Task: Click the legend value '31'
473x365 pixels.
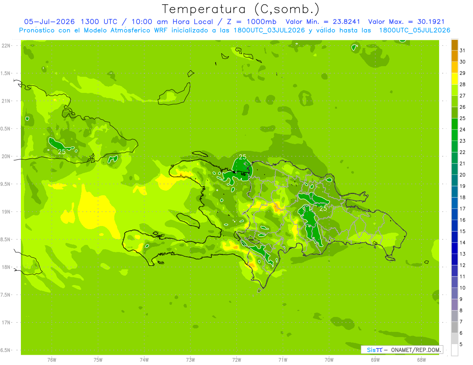Action: point(463,50)
